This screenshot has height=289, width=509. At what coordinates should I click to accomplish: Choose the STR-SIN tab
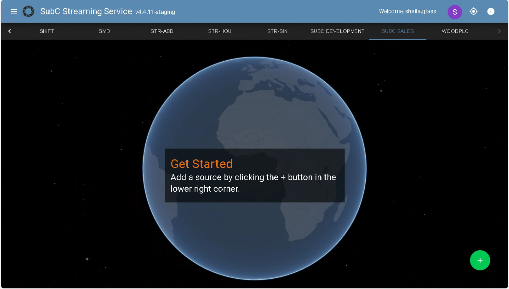(277, 31)
